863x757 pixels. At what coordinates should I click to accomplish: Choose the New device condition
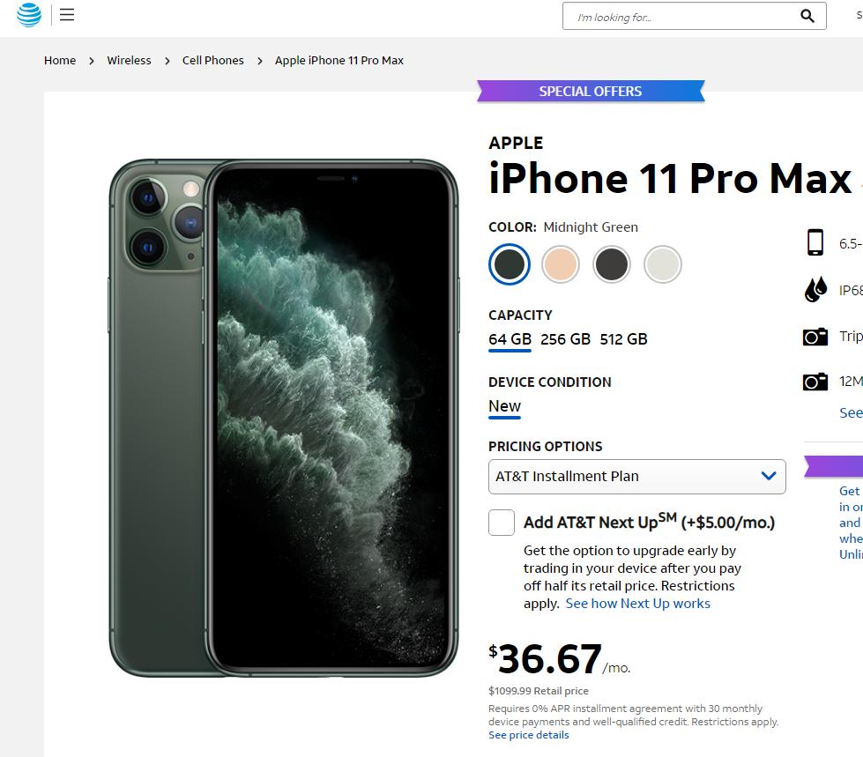tap(503, 405)
